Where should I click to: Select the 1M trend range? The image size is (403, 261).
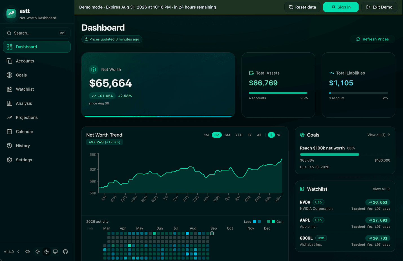[x=206, y=135]
